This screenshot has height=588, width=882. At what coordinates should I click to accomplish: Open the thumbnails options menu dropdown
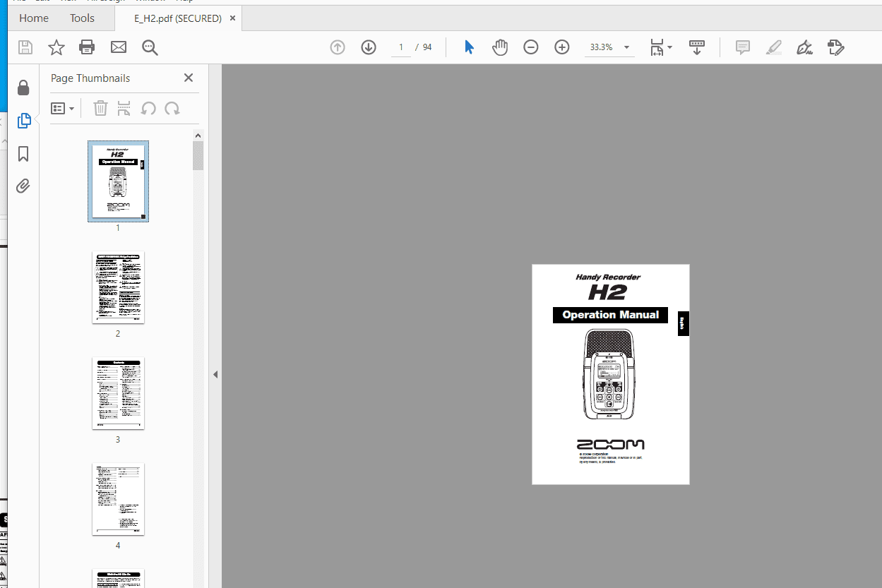tap(62, 108)
